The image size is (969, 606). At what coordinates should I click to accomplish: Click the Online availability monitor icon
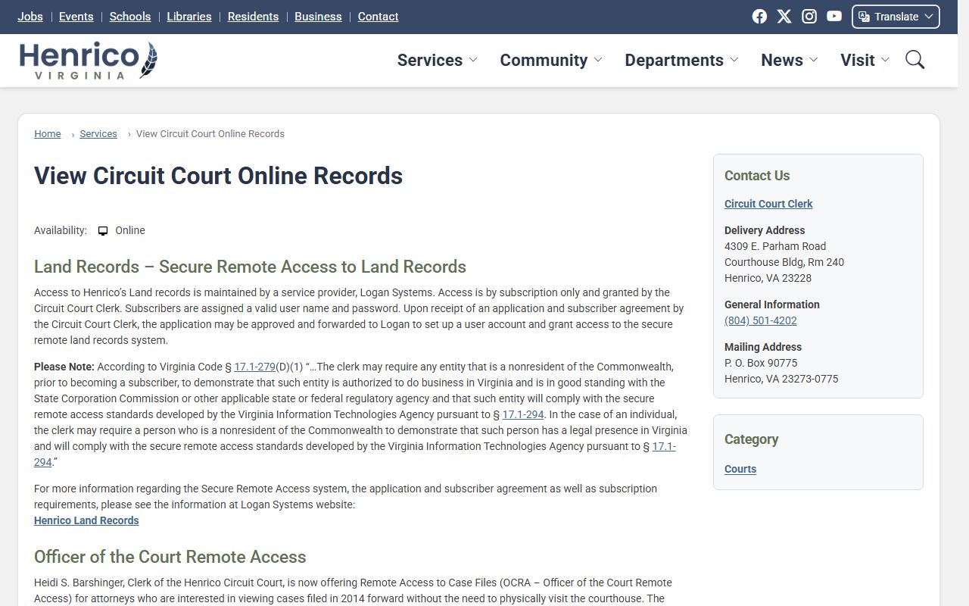[103, 231]
